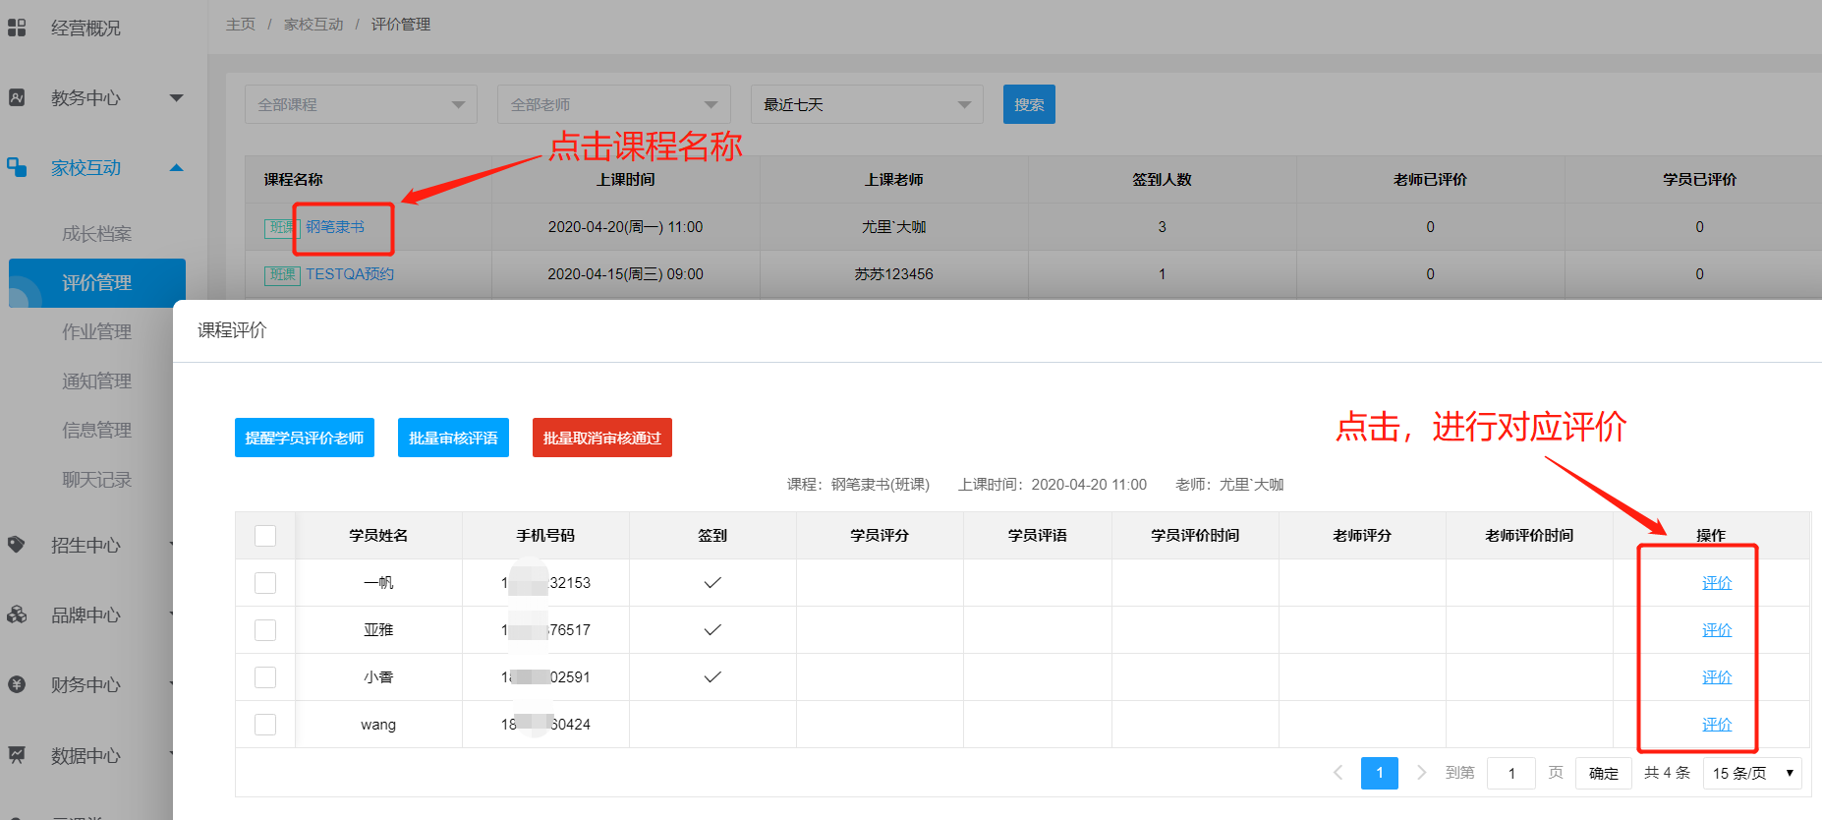This screenshot has height=820, width=1822.
Task: Click red 批量取消审核通过 button
Action: pos(602,438)
